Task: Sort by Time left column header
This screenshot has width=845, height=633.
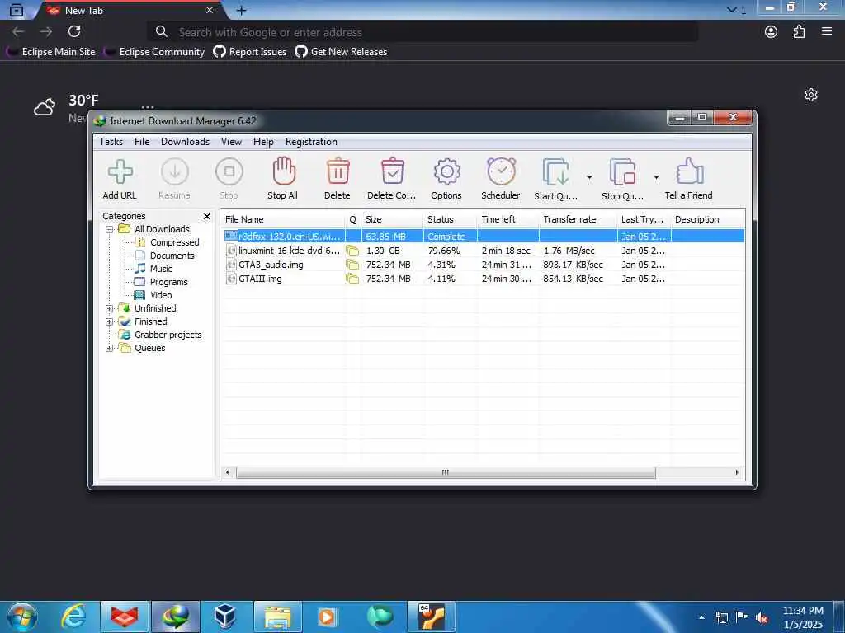Action: pyautogui.click(x=508, y=219)
